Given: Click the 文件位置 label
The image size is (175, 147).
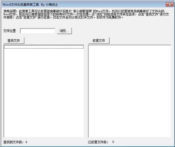Looking at the screenshot, I should coord(9,31).
